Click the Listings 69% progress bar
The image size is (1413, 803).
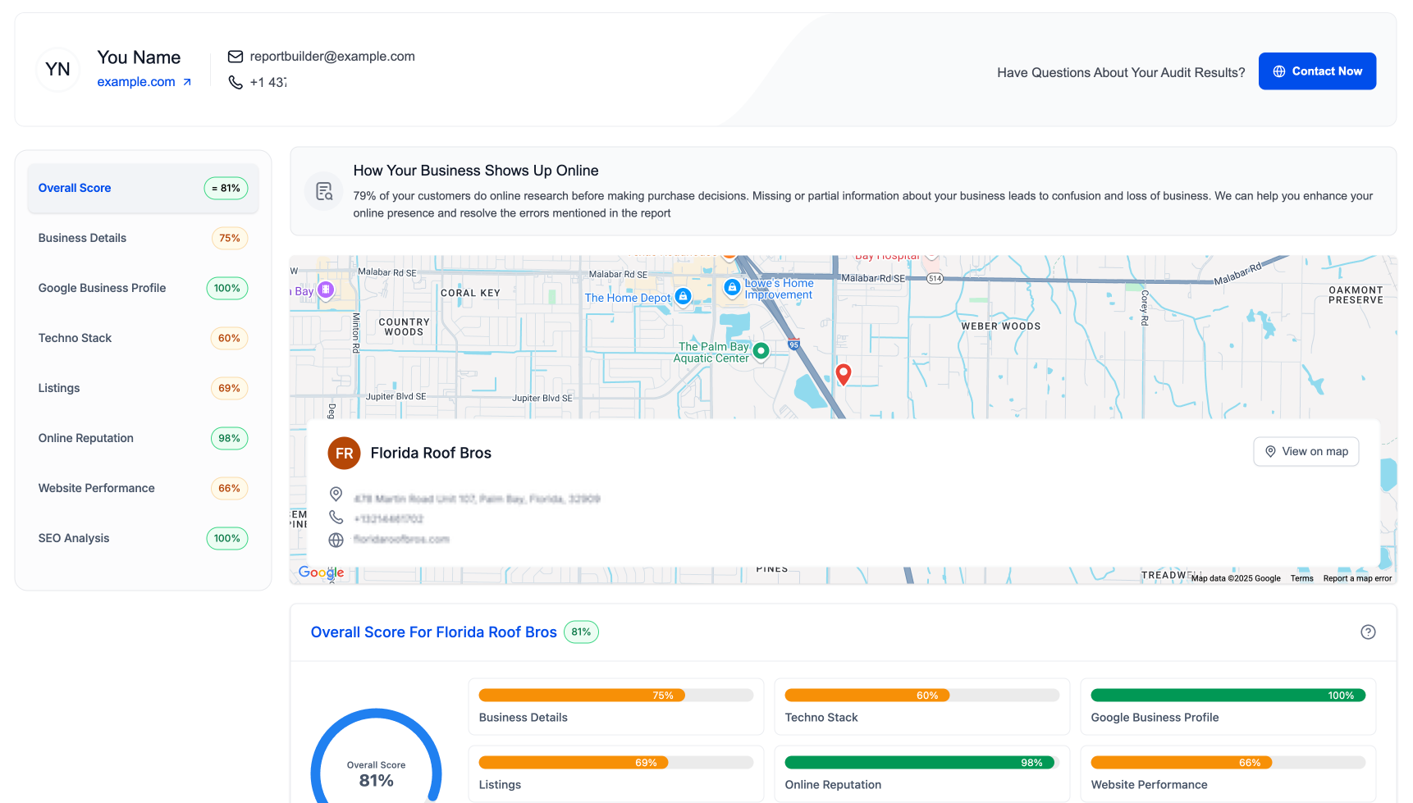pyautogui.click(x=615, y=763)
